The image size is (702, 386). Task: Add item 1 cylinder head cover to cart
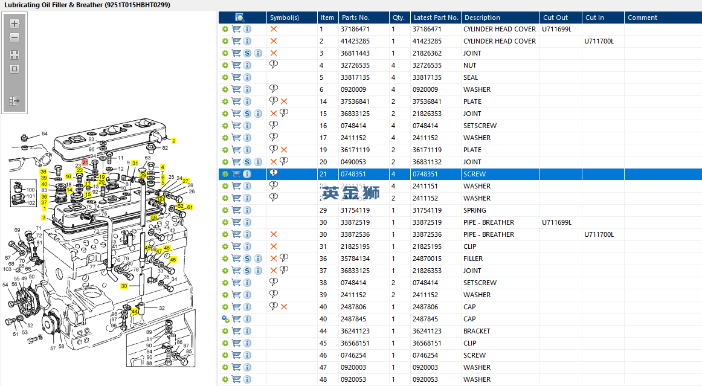236,29
